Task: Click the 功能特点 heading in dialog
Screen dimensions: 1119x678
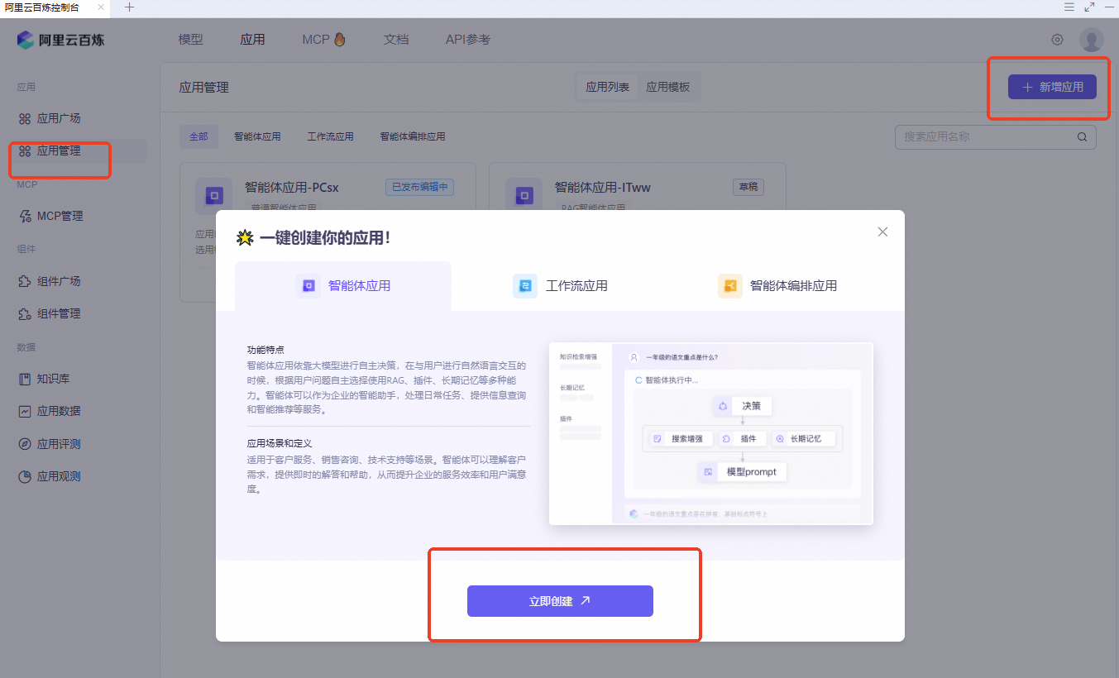Action: tap(265, 350)
